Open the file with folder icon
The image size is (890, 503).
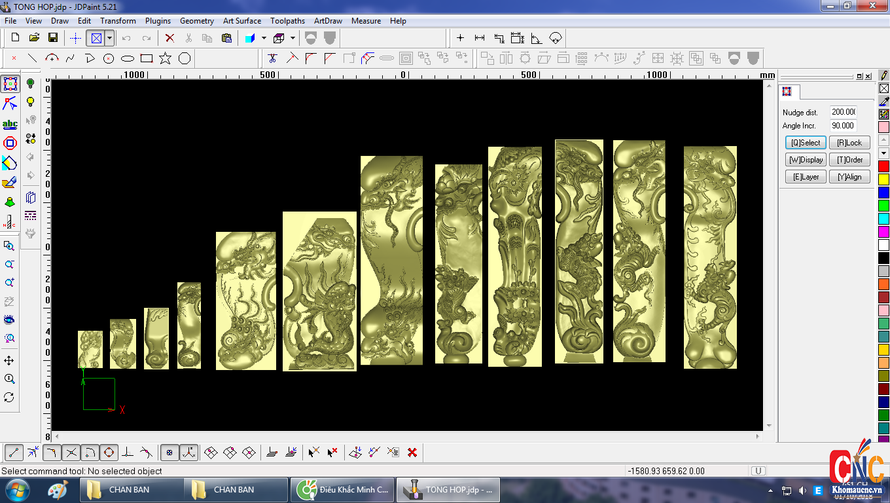coord(34,38)
